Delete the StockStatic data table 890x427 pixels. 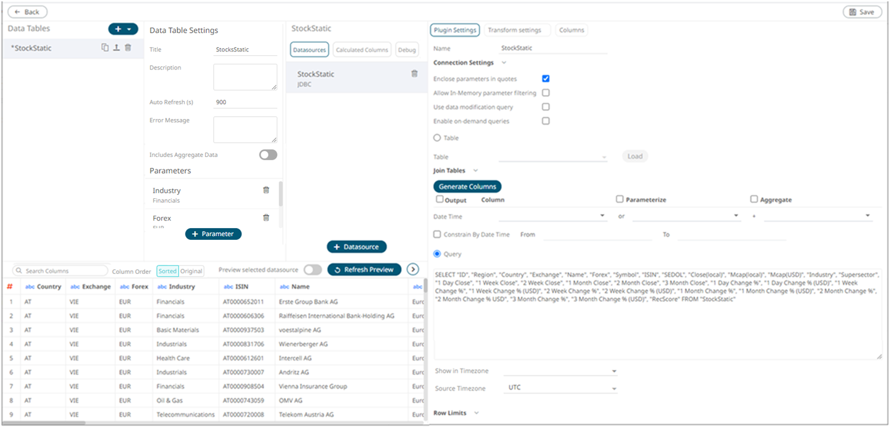tap(128, 48)
